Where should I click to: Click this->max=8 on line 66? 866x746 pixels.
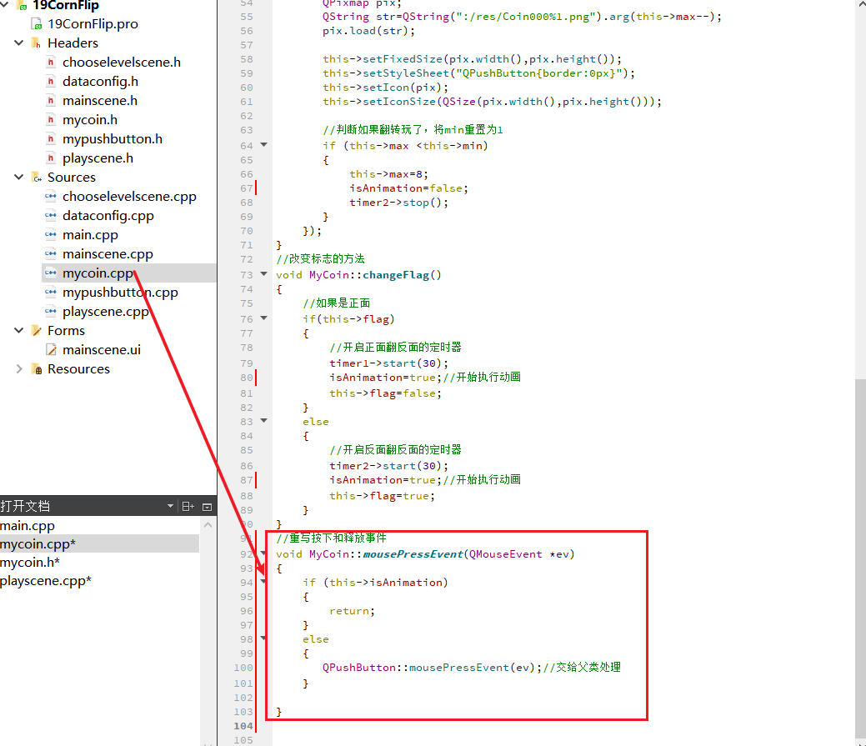click(x=388, y=174)
